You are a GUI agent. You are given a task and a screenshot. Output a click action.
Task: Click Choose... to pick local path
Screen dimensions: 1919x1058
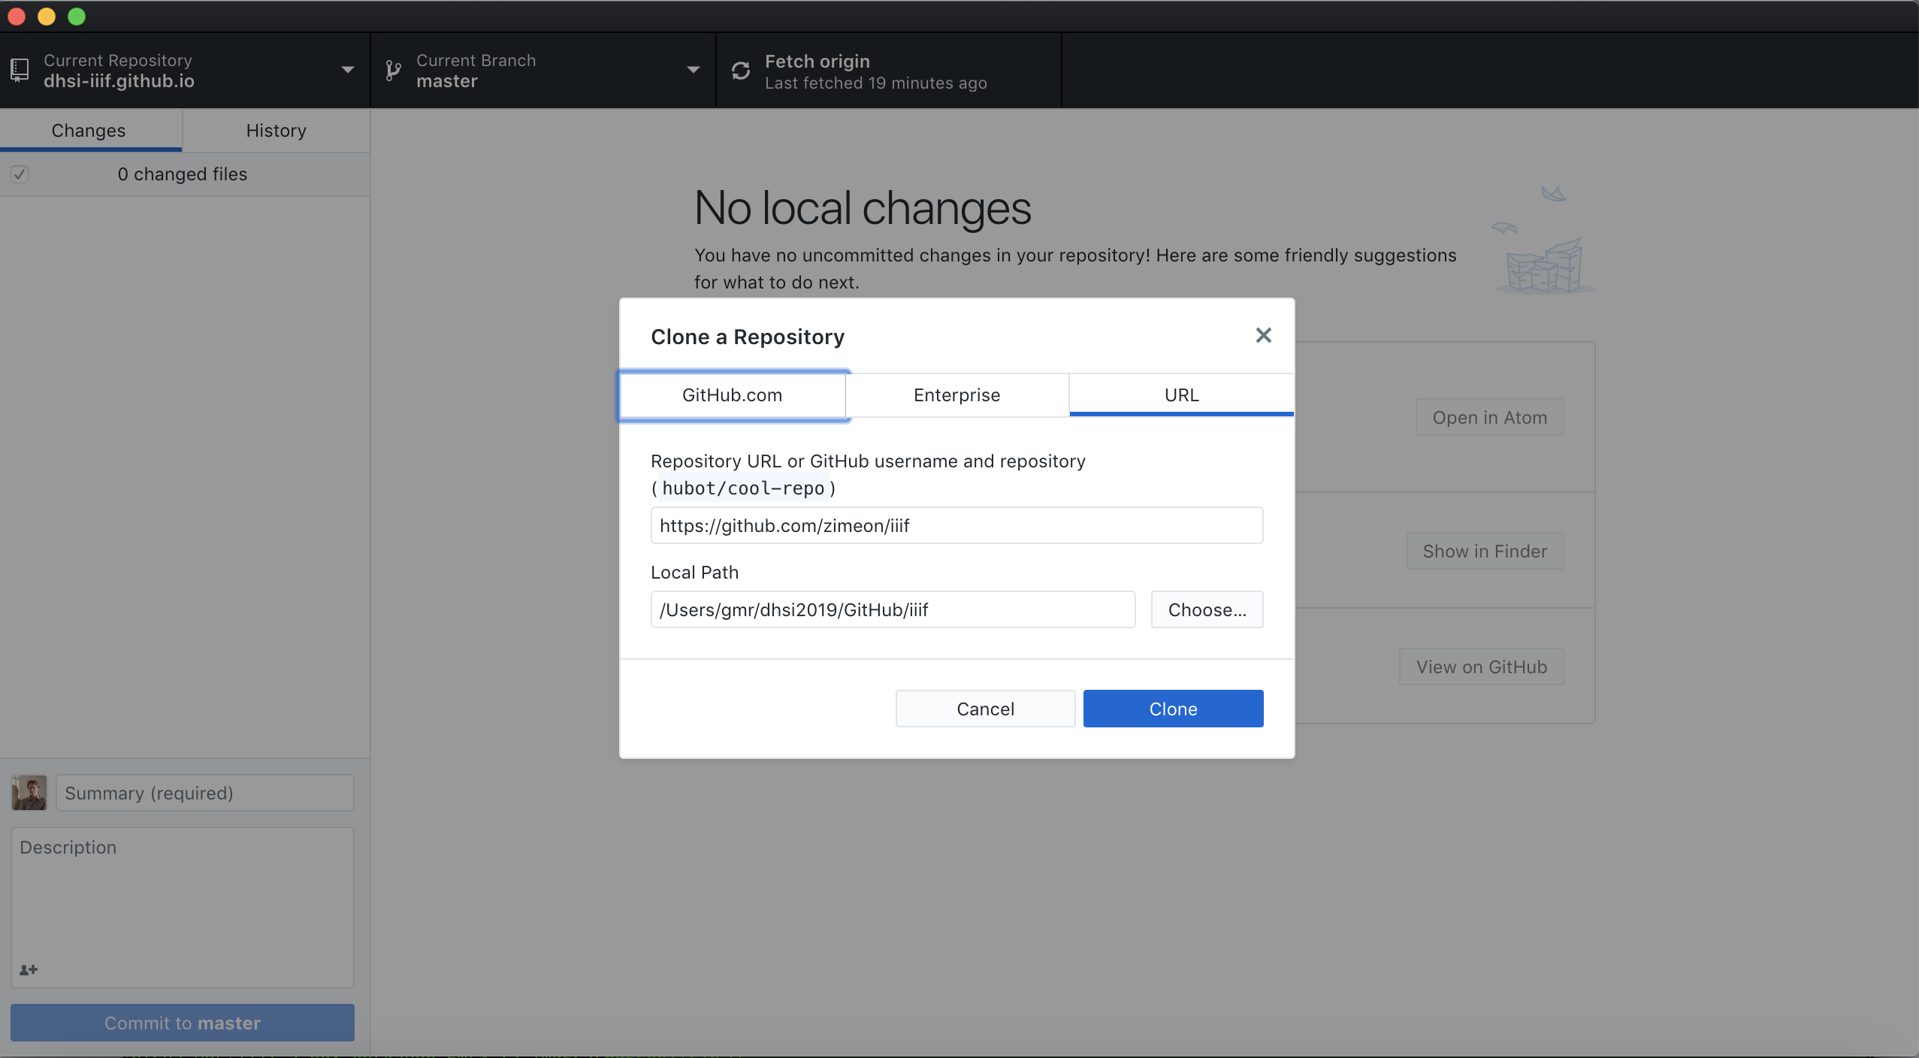click(1207, 609)
